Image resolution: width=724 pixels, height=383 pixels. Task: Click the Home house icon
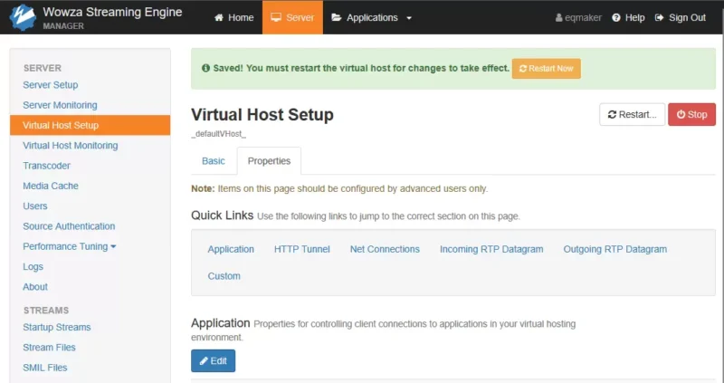coord(219,17)
